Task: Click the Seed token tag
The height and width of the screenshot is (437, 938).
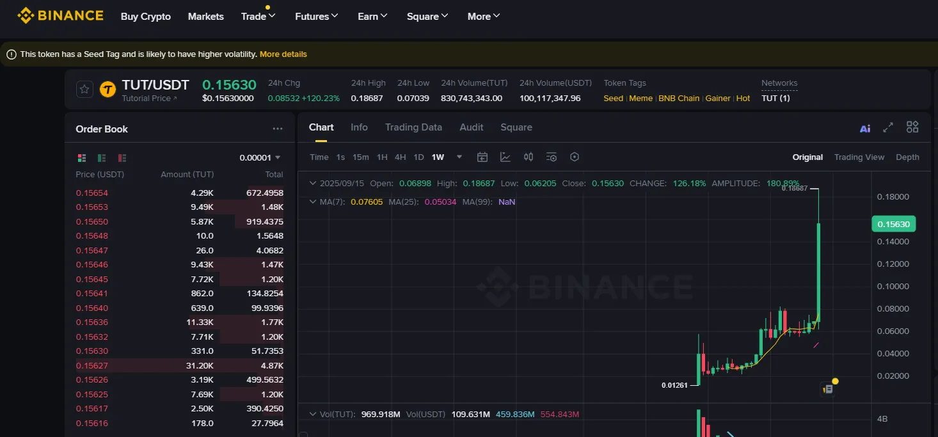Action: [x=613, y=99]
